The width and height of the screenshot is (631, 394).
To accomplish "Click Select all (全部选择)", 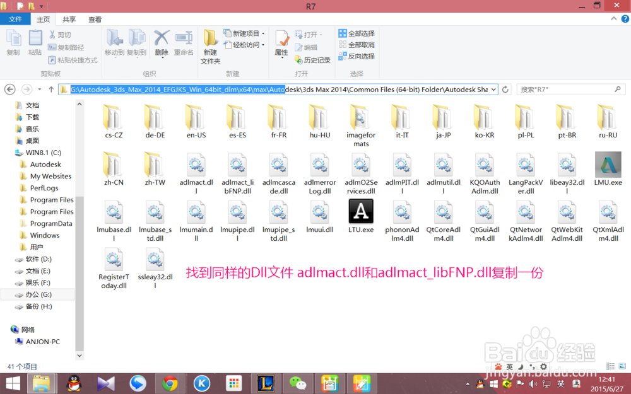I will 357,33.
